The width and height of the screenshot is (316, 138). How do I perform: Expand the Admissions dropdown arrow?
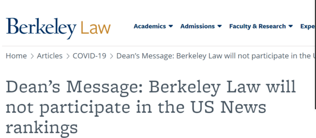[220, 26]
